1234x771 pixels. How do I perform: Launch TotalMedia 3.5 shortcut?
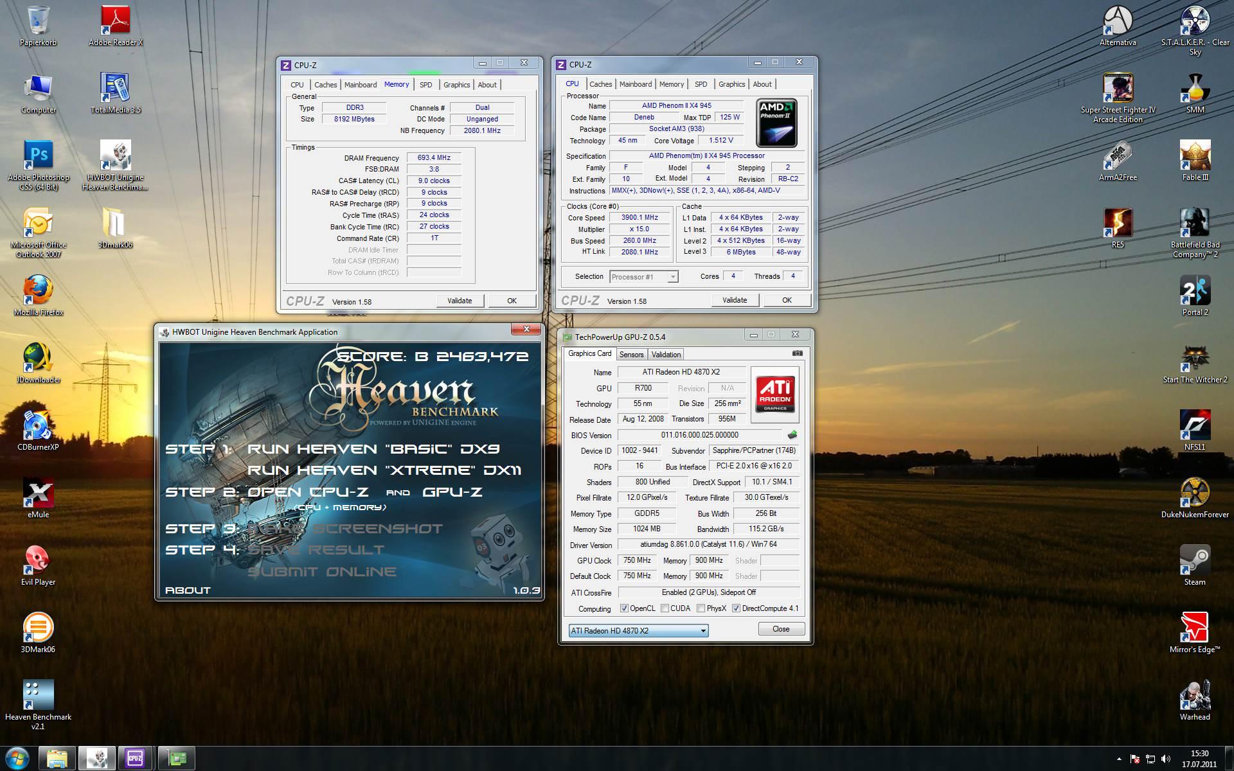tap(116, 93)
